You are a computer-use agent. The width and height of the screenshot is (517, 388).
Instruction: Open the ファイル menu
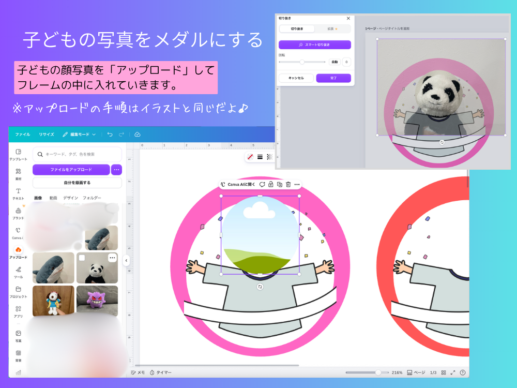pyautogui.click(x=22, y=135)
